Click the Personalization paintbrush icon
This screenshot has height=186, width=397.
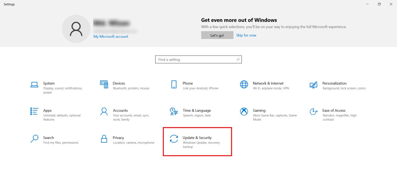(314, 84)
